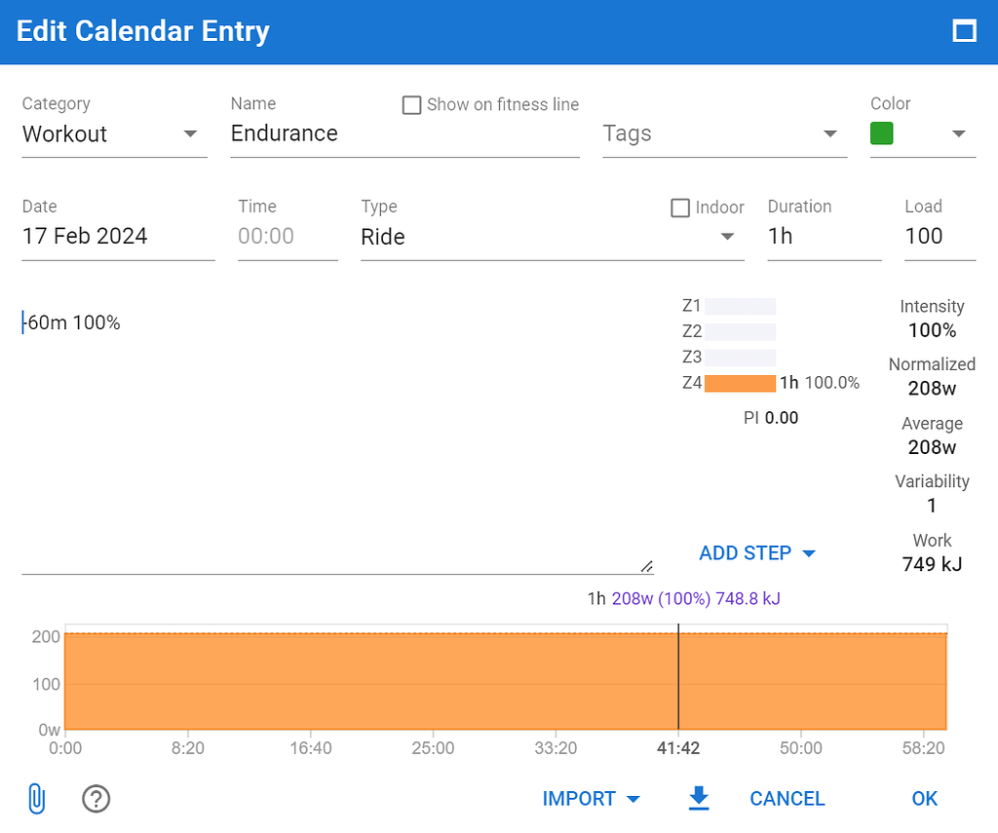998x833 pixels.
Task: Click the orange Z4 zone bar
Action: (740, 383)
